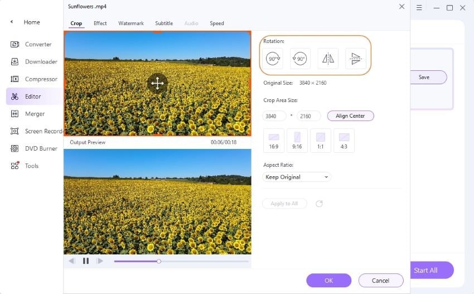Open Editor in the sidebar
This screenshot has width=474, height=294.
35,97
